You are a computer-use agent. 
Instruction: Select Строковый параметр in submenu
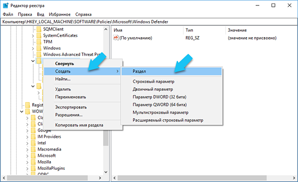click(x=171, y=81)
